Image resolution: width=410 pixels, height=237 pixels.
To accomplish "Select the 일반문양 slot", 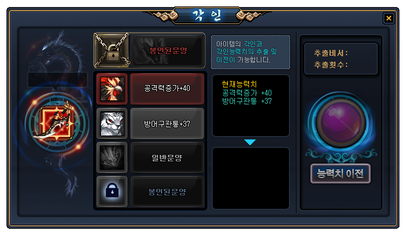I will coord(167,157).
